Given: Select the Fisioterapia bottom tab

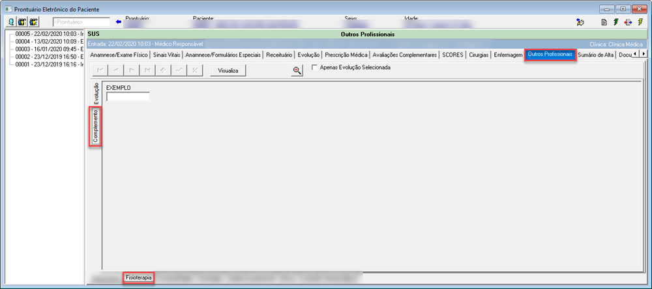Looking at the screenshot, I should coord(139,277).
